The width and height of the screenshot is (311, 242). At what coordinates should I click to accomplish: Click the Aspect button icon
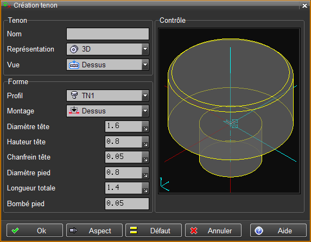click(74, 231)
